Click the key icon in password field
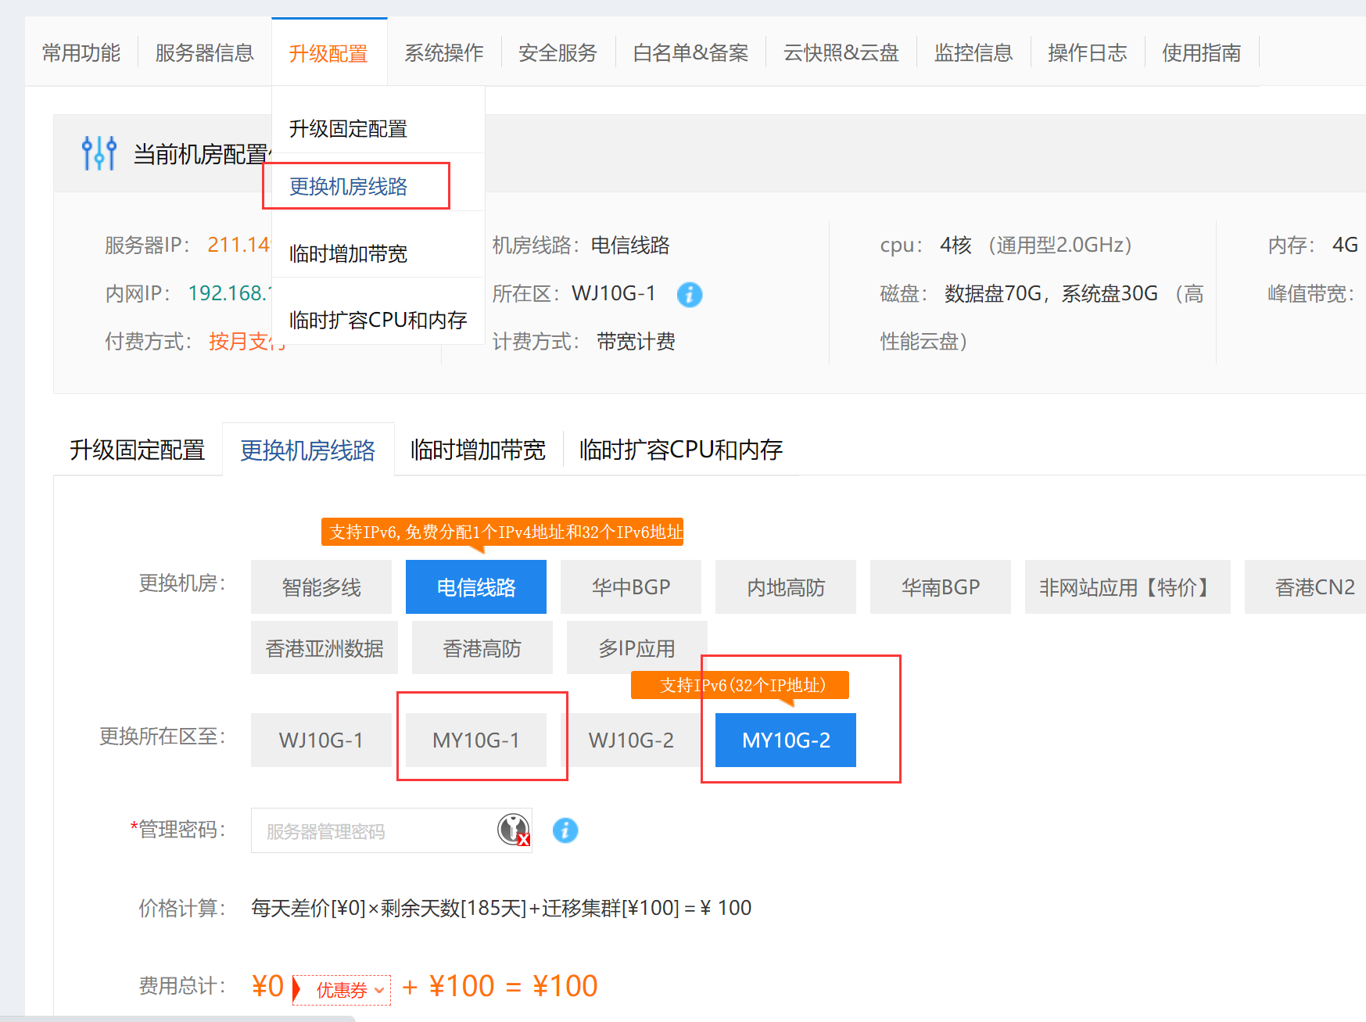Image resolution: width=1366 pixels, height=1022 pixels. point(513,830)
